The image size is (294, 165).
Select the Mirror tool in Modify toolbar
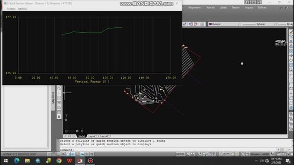tap(291, 41)
